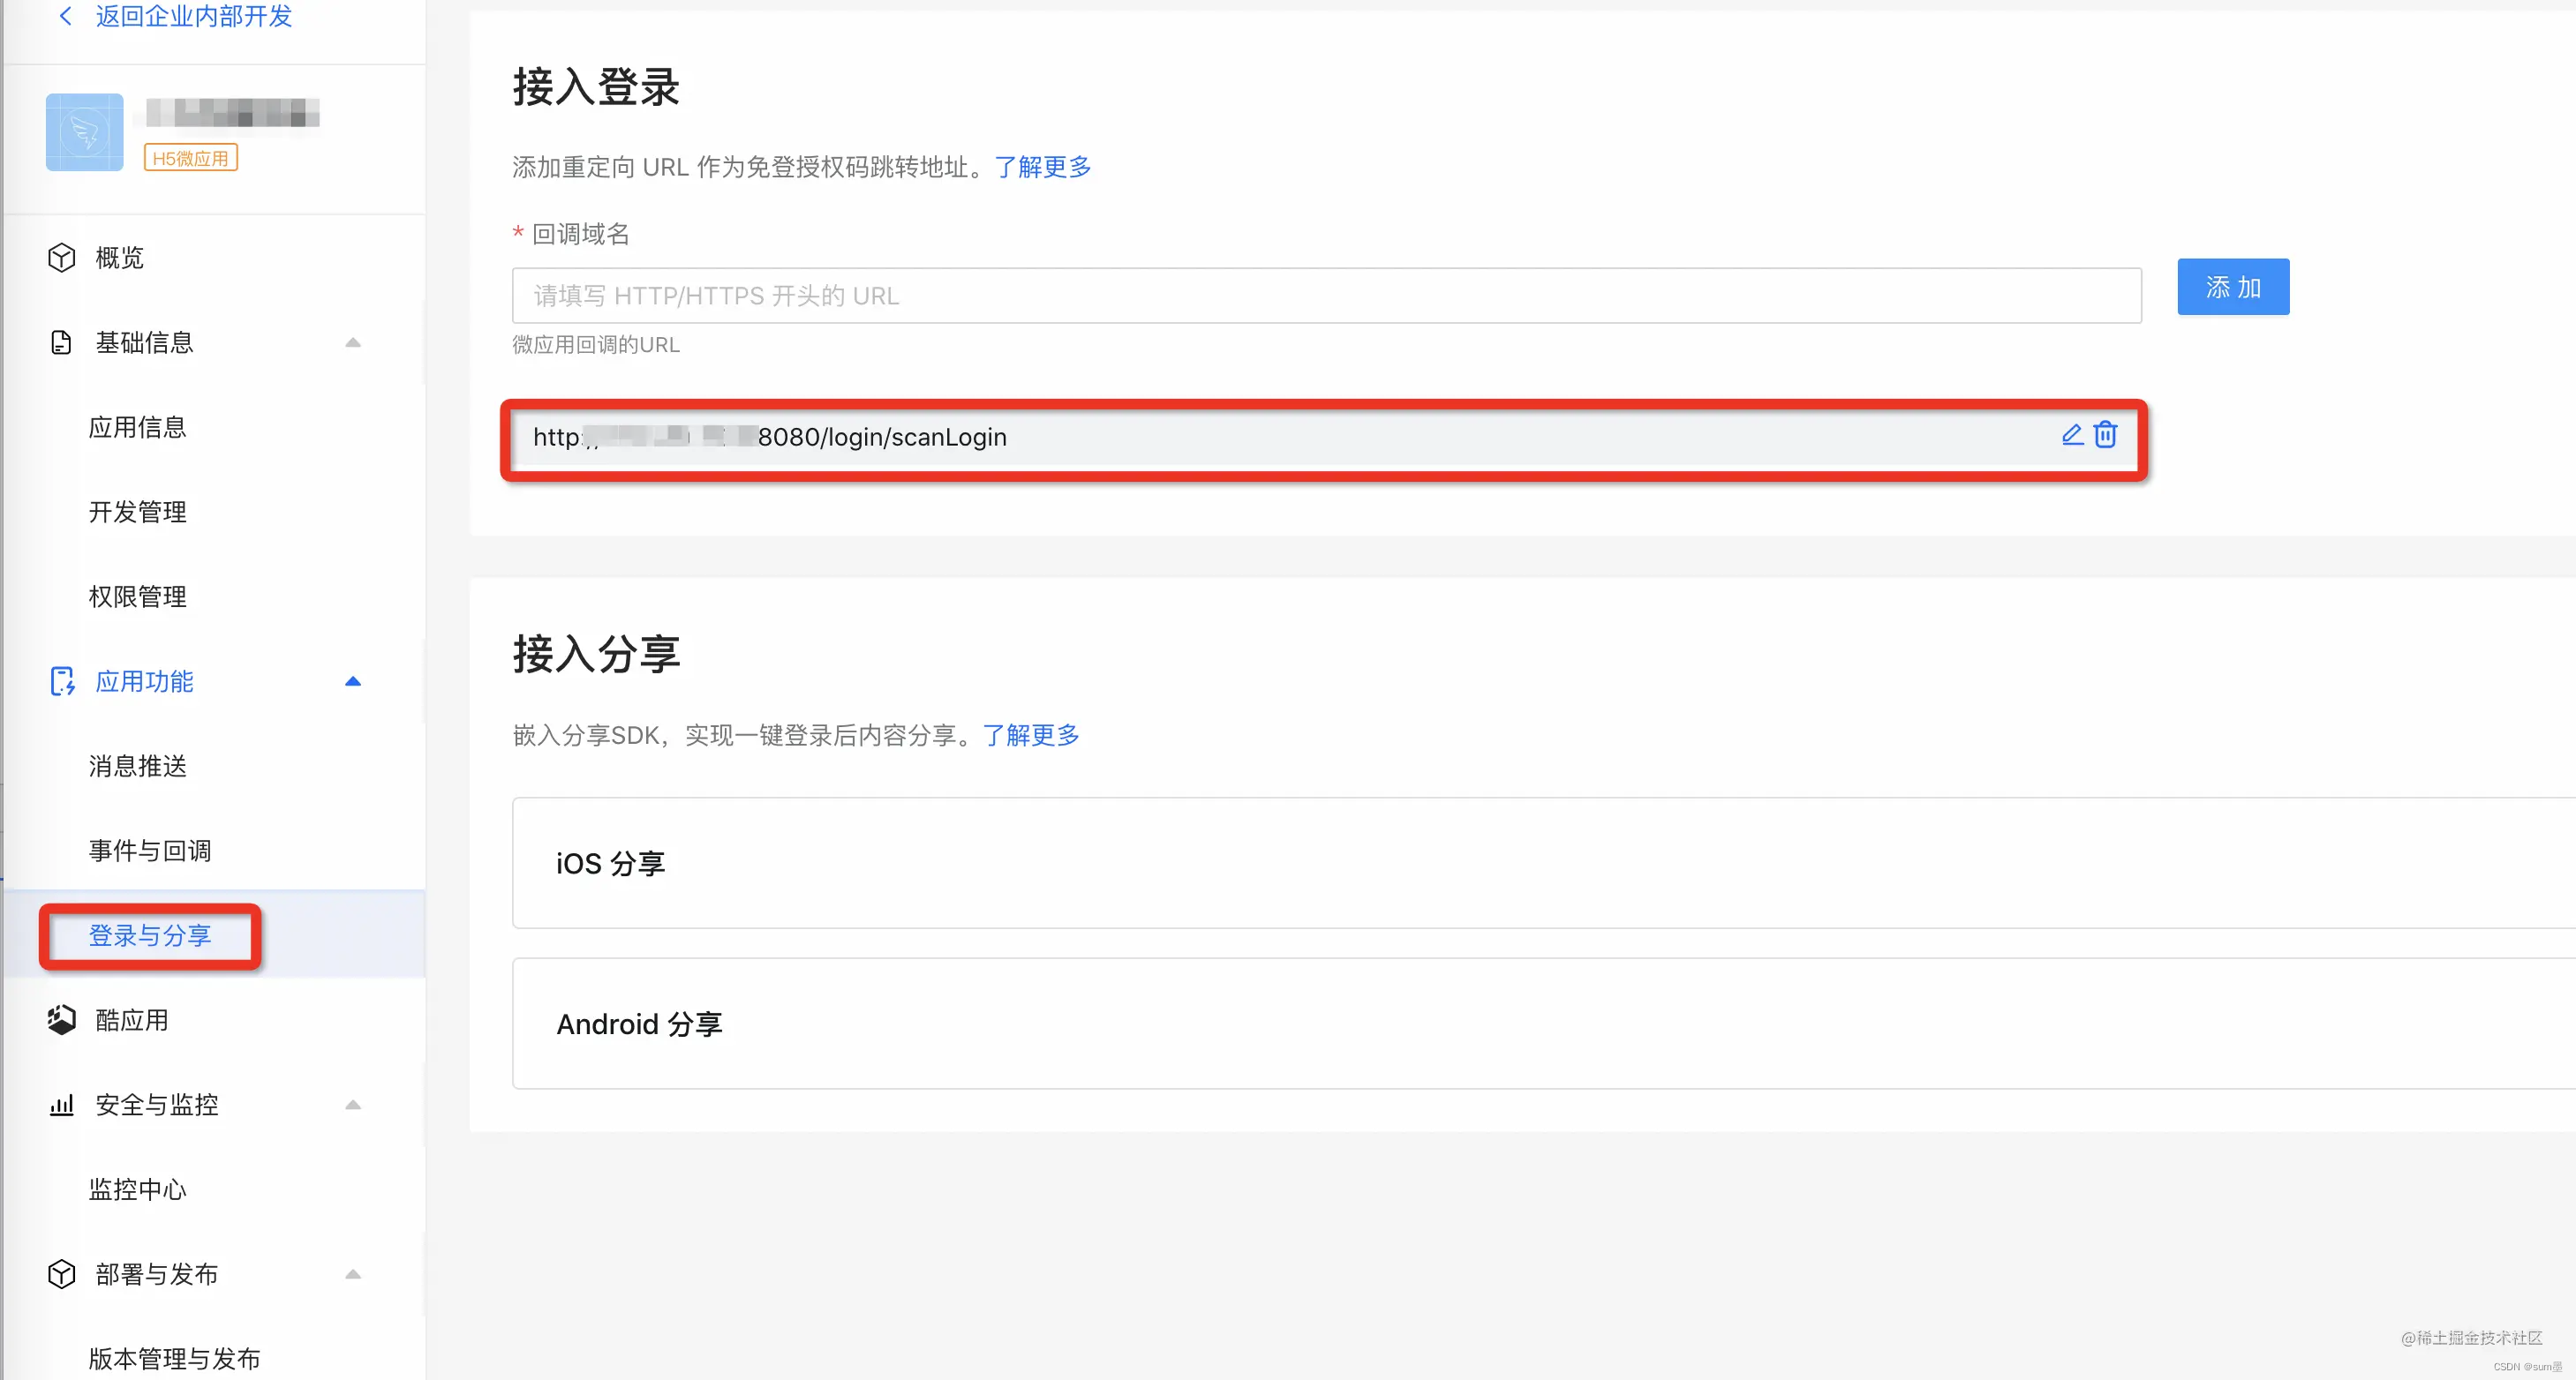Collapse the 部署与发布 section
Screen dimensions: 2576x1380
pyautogui.click(x=352, y=1274)
